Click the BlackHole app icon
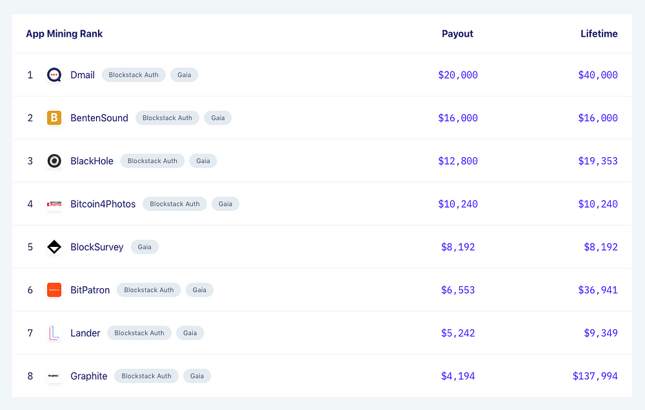 tap(54, 161)
